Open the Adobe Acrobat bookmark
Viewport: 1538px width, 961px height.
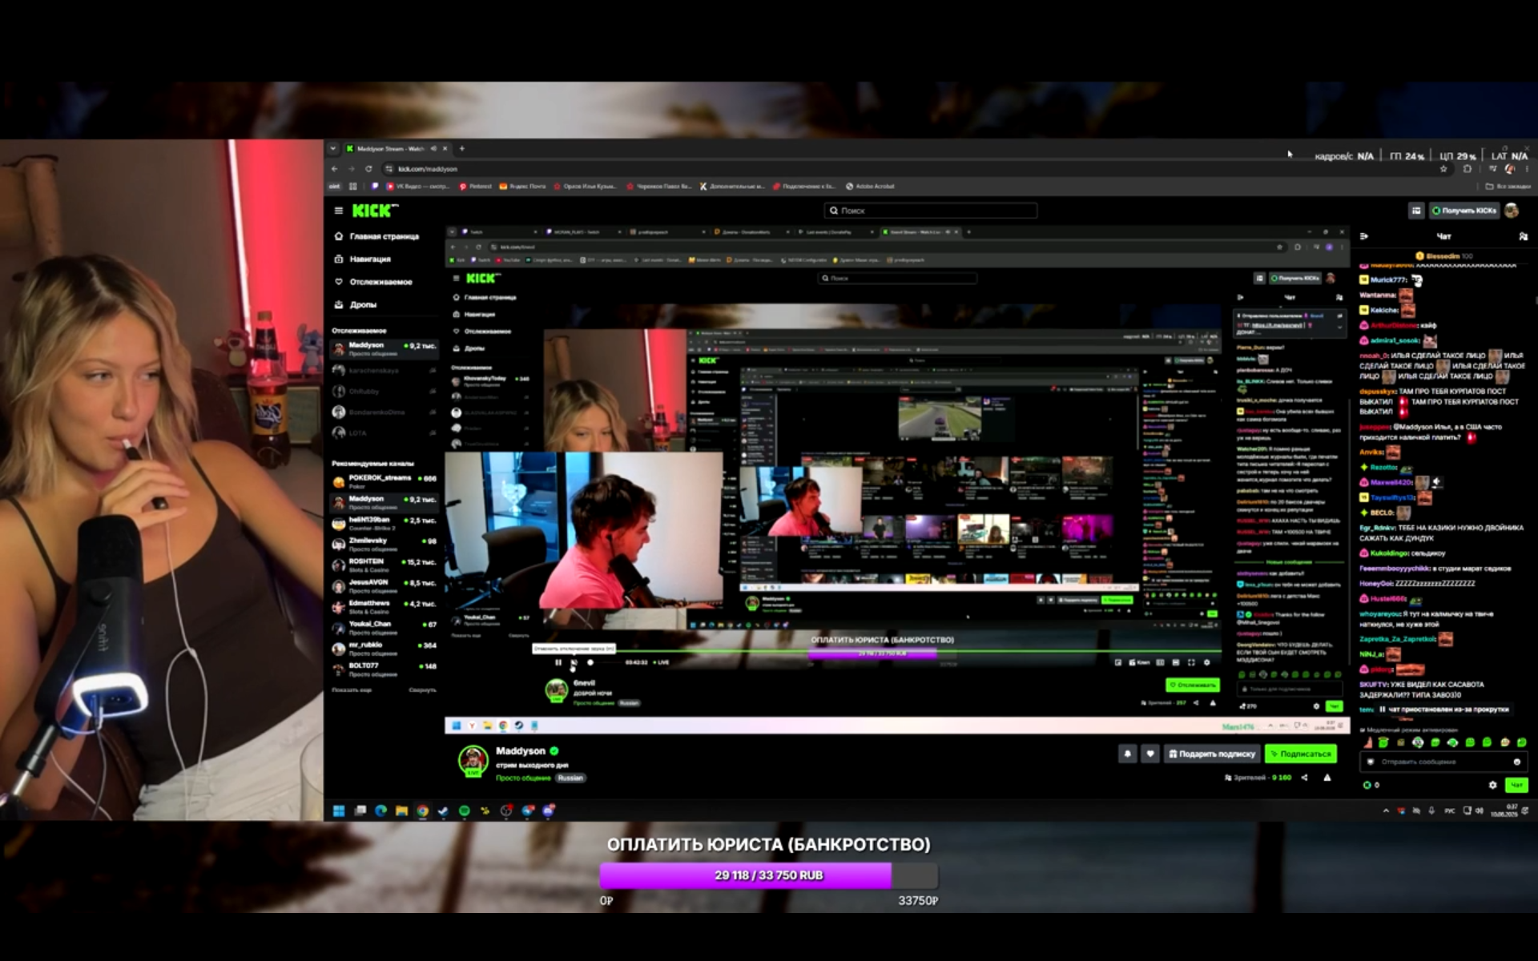pos(871,187)
